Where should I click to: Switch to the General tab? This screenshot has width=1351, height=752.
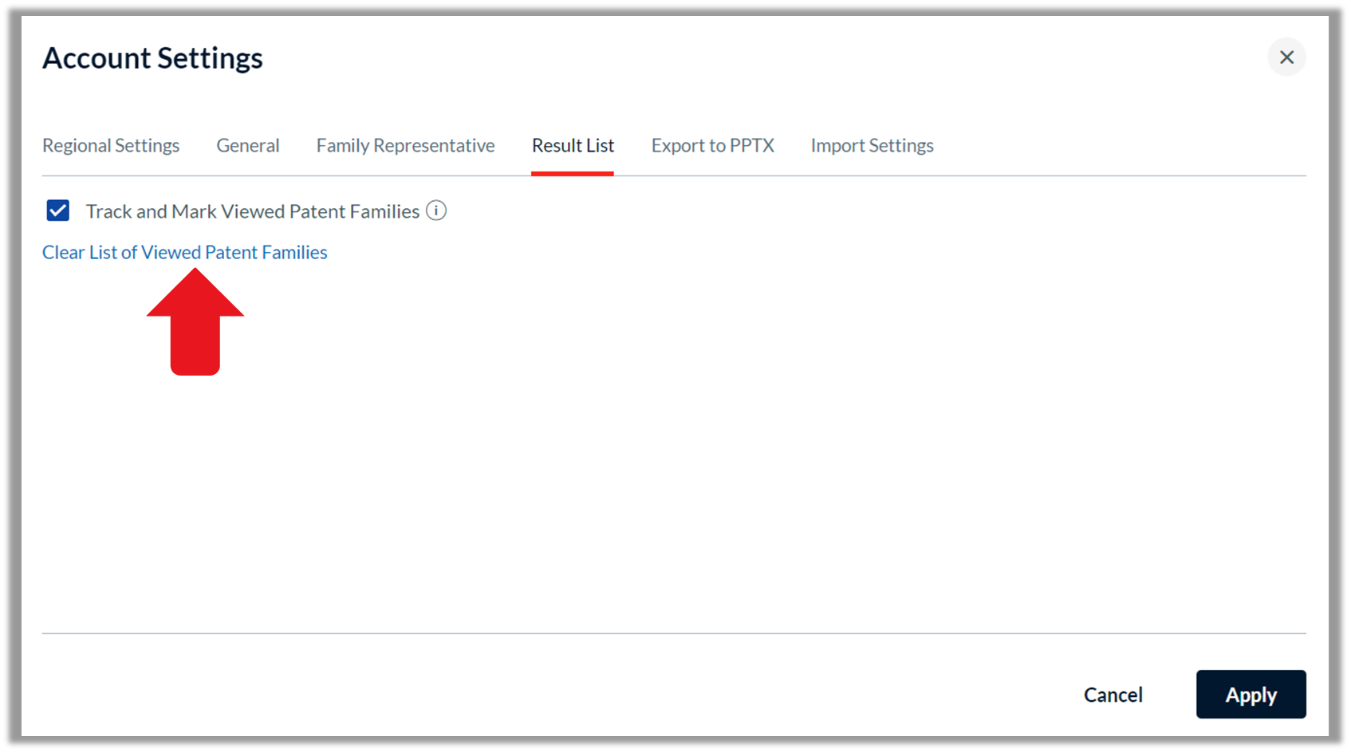coord(248,145)
